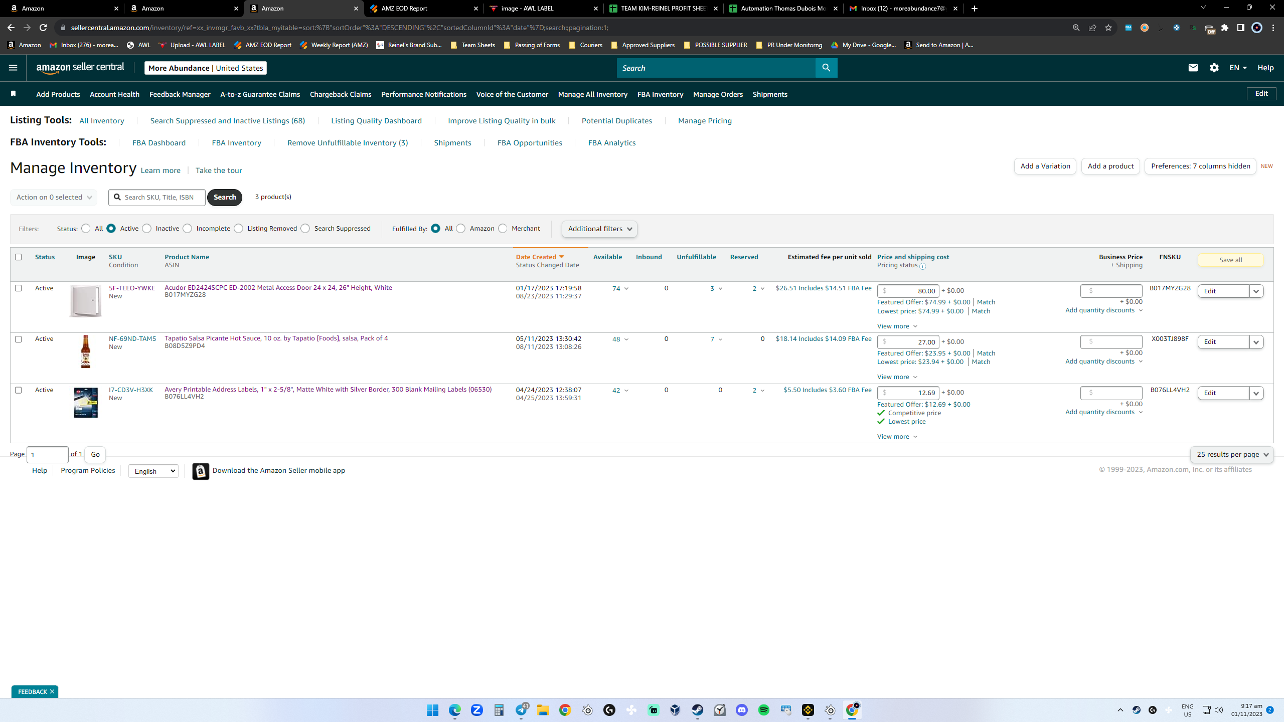Filter Fulfilled By Merchant radio button
The width and height of the screenshot is (1284, 722).
tap(503, 229)
